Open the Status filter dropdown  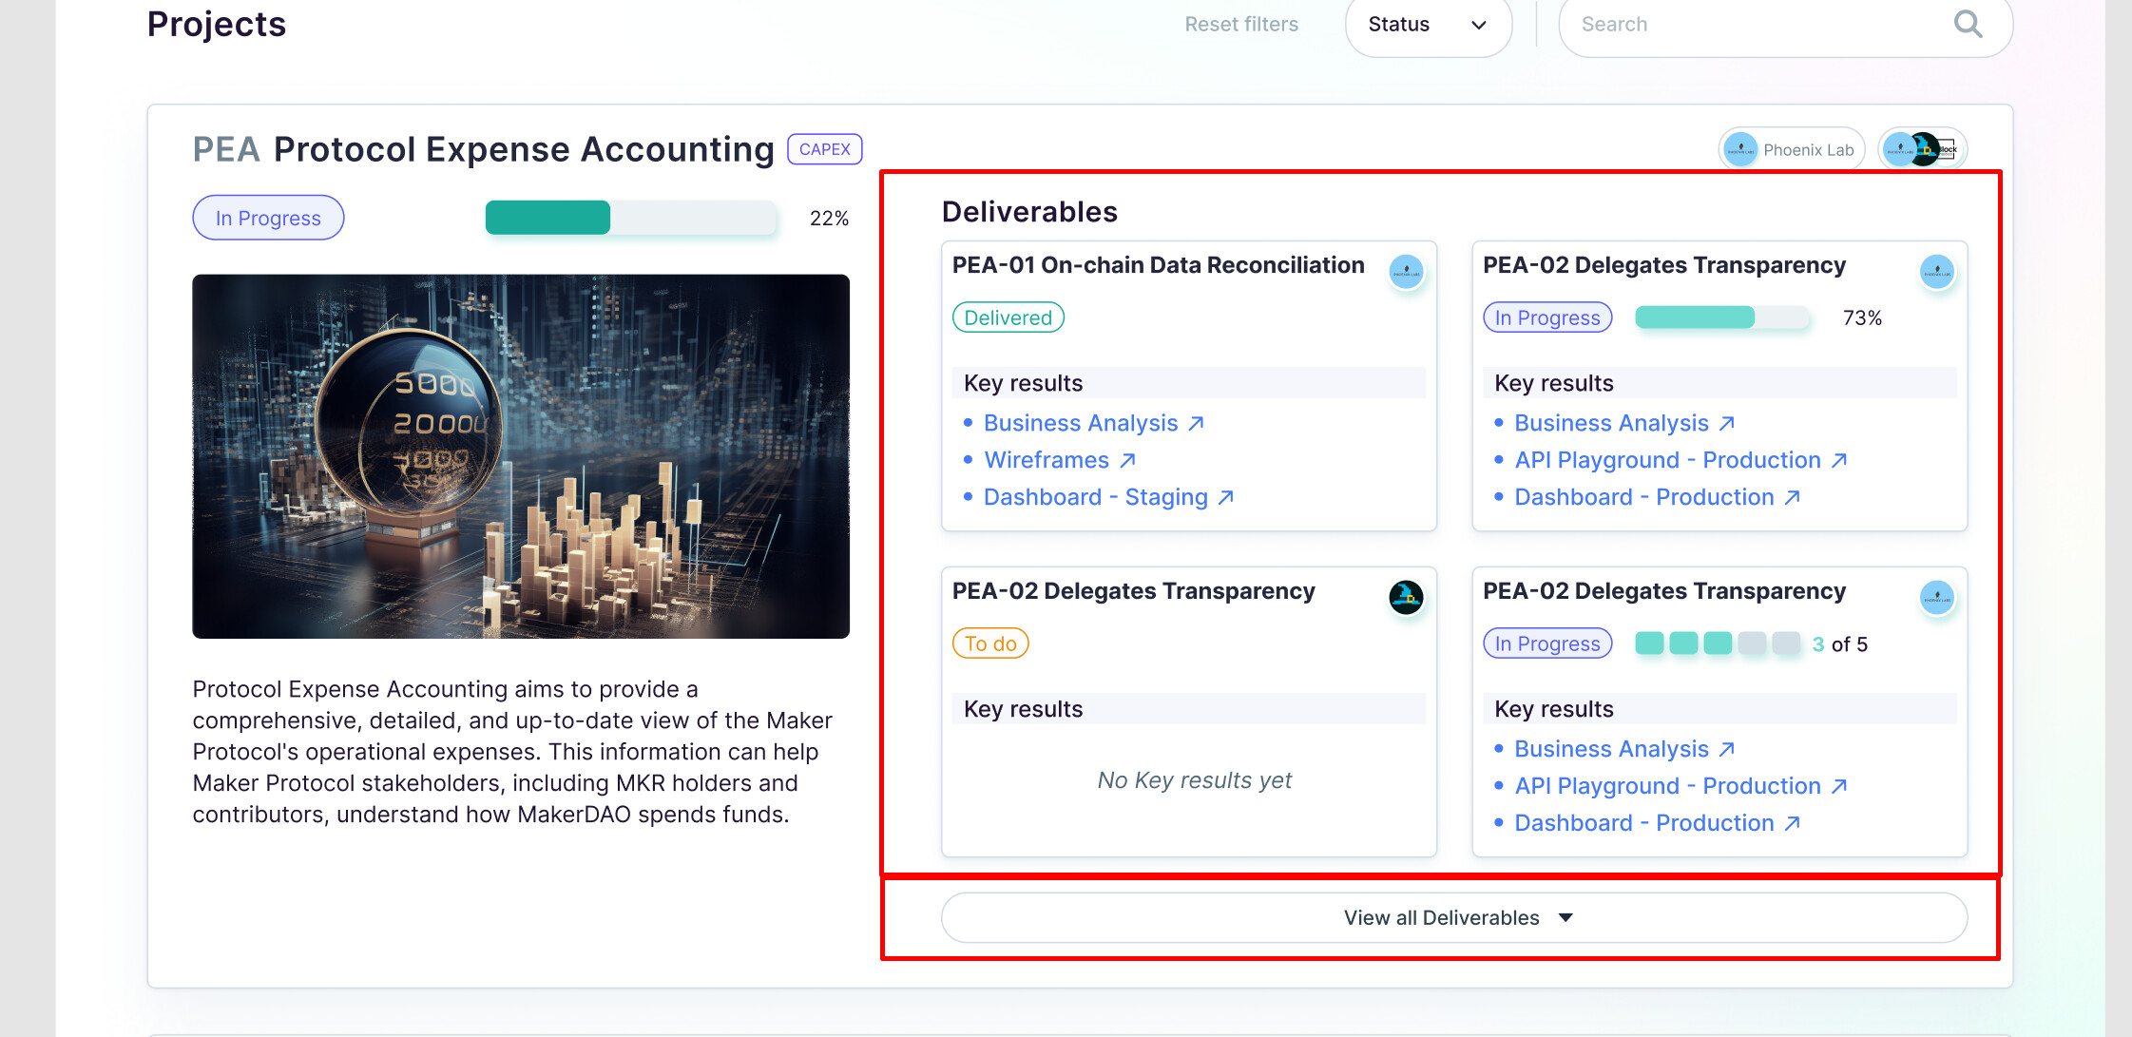pyautogui.click(x=1427, y=25)
